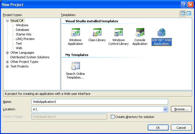Select the Web project type
Image resolution: width=195 pixels, height=134 pixels.
click(x=19, y=48)
